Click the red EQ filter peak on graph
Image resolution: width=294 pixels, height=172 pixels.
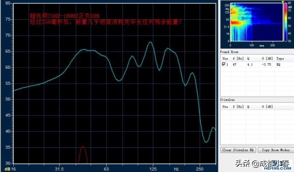(x=83, y=153)
